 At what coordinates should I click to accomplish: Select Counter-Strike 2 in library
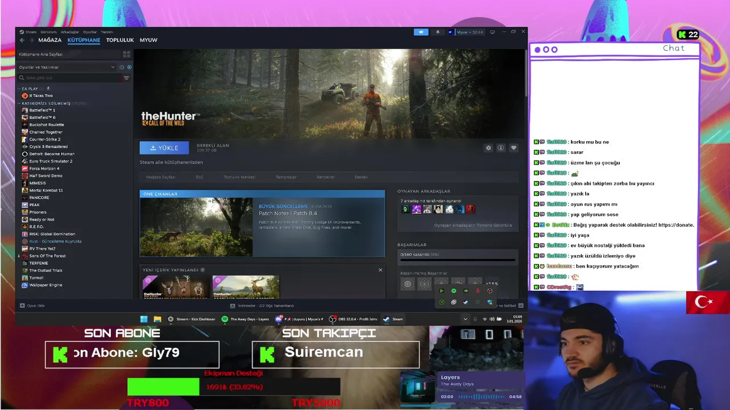click(44, 140)
